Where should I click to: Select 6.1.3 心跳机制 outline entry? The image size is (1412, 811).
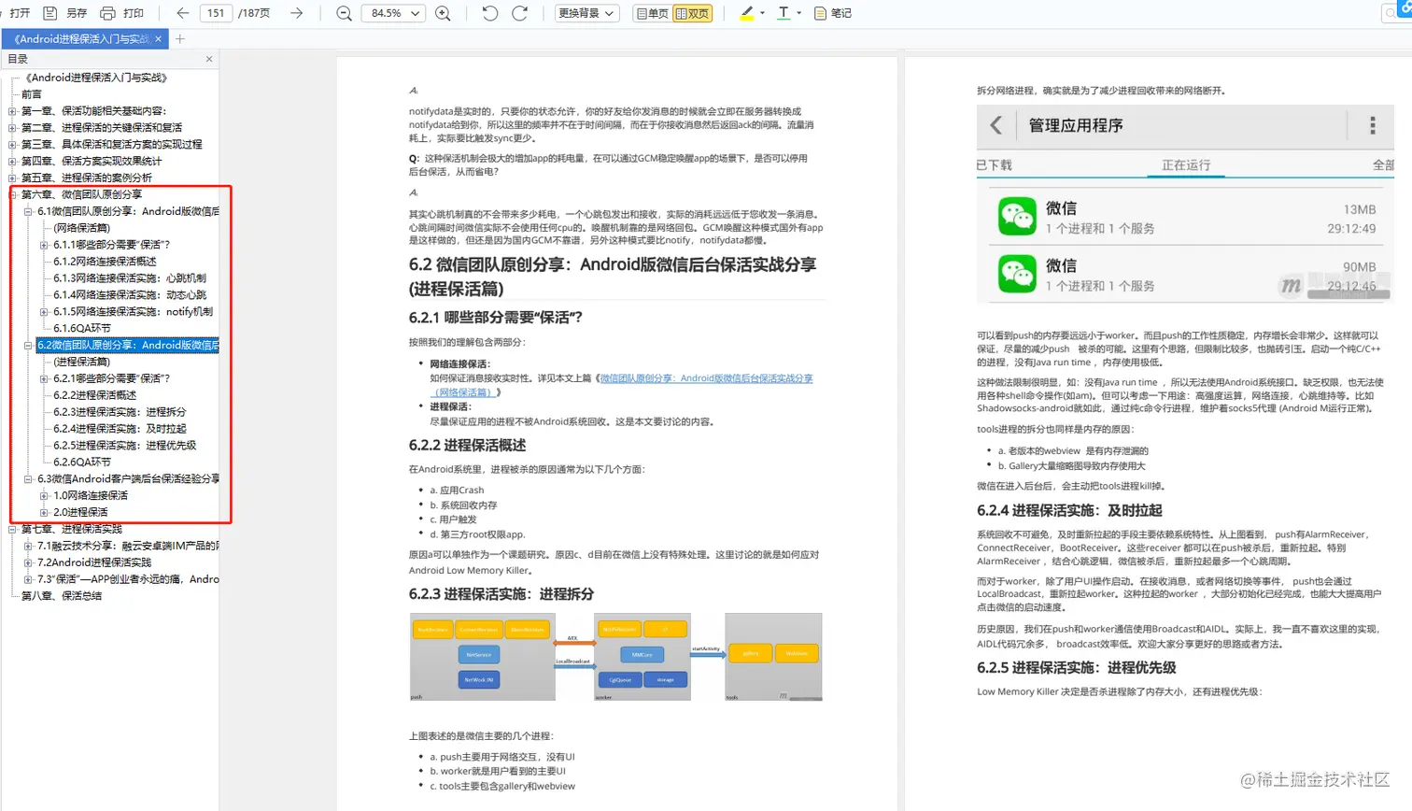(x=130, y=278)
